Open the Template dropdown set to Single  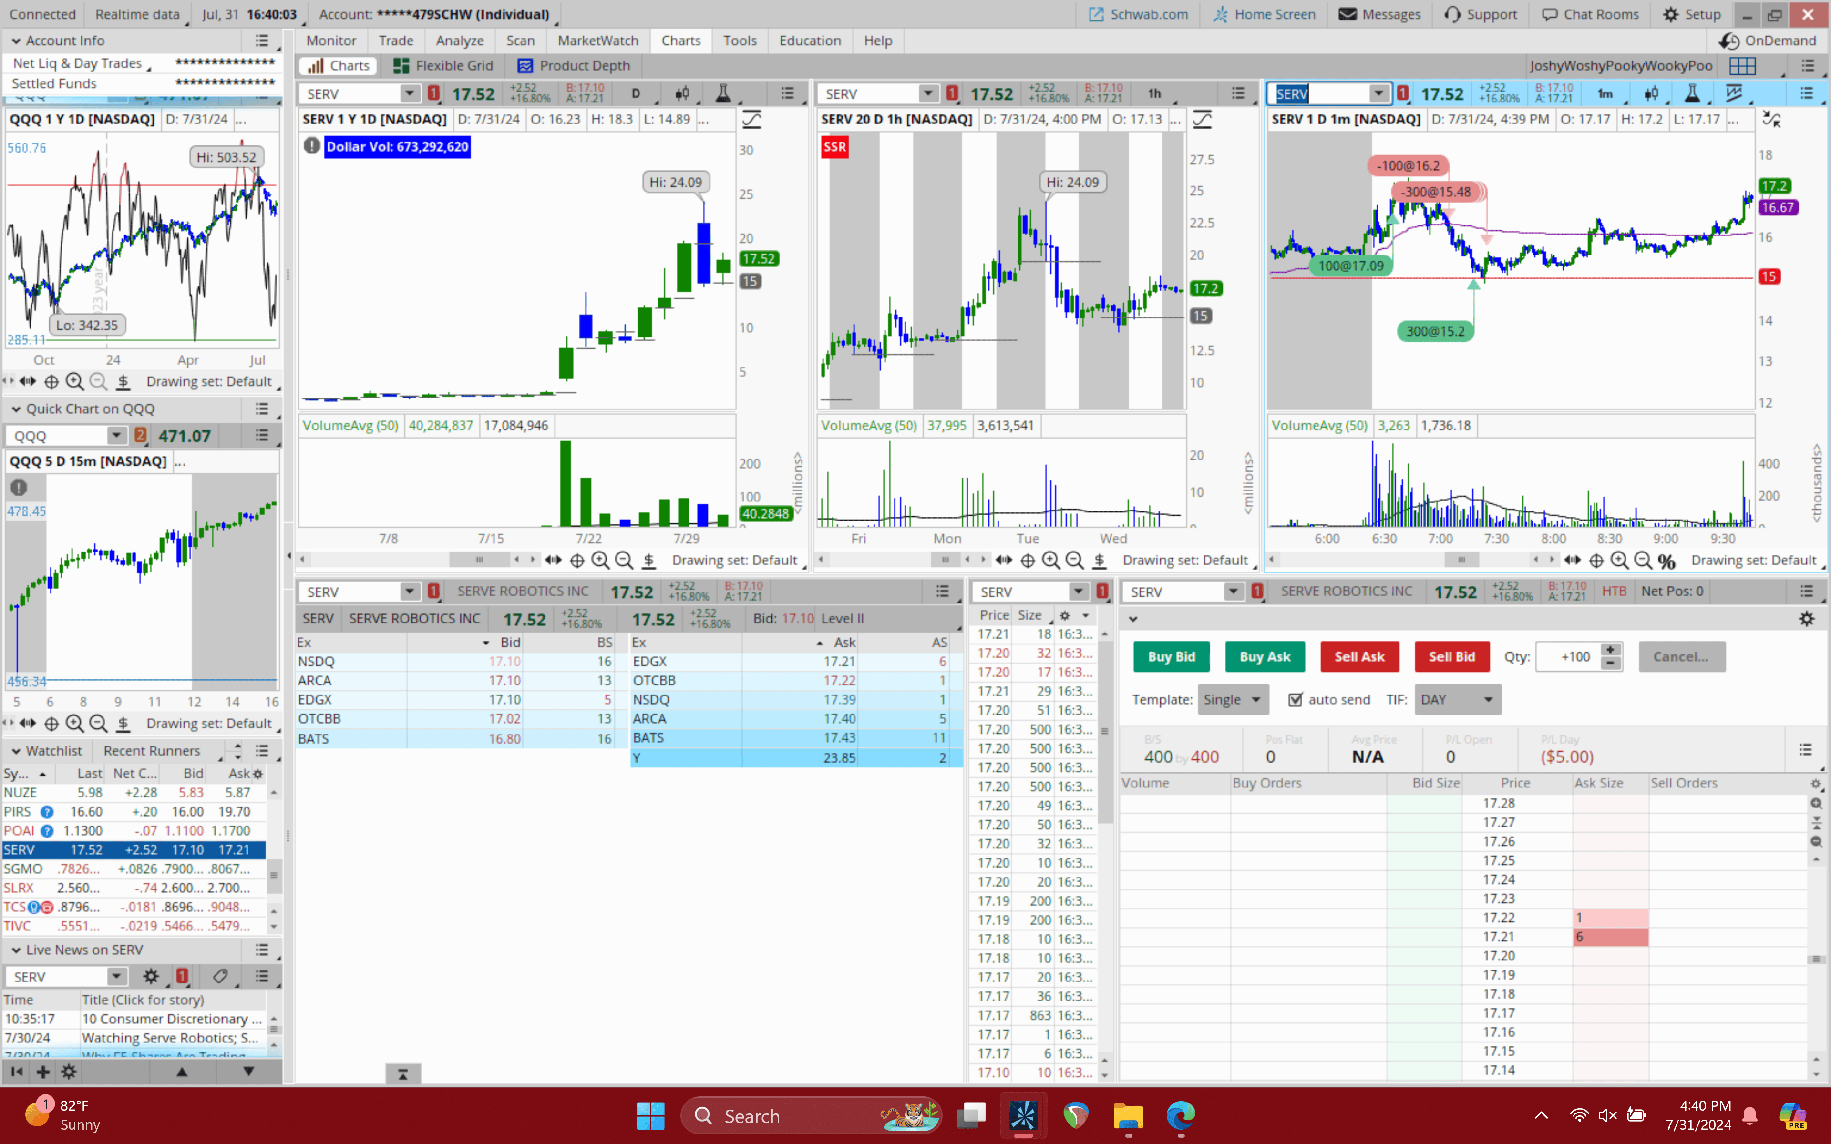pos(1233,699)
